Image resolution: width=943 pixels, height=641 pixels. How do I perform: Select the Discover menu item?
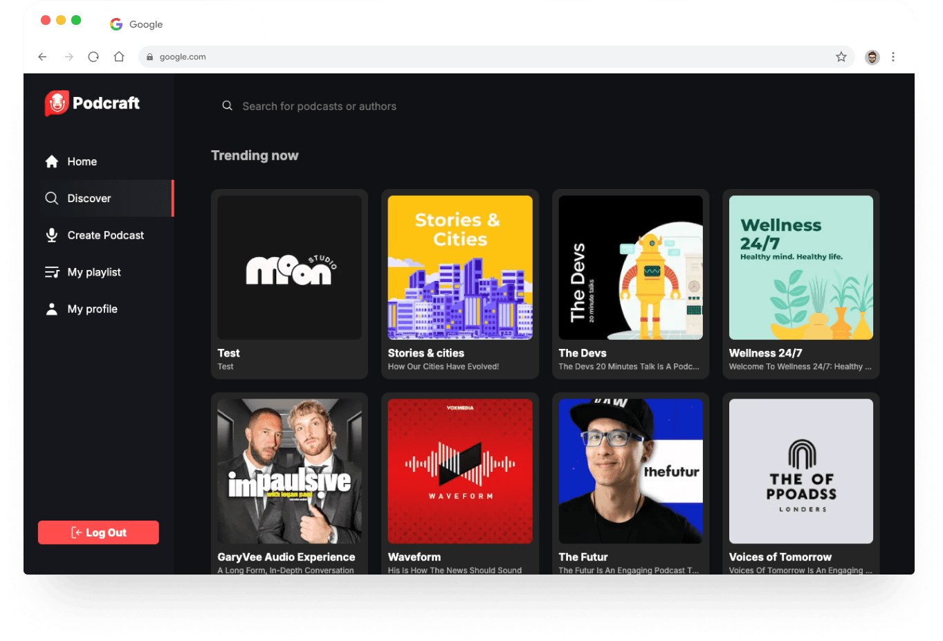tap(105, 198)
